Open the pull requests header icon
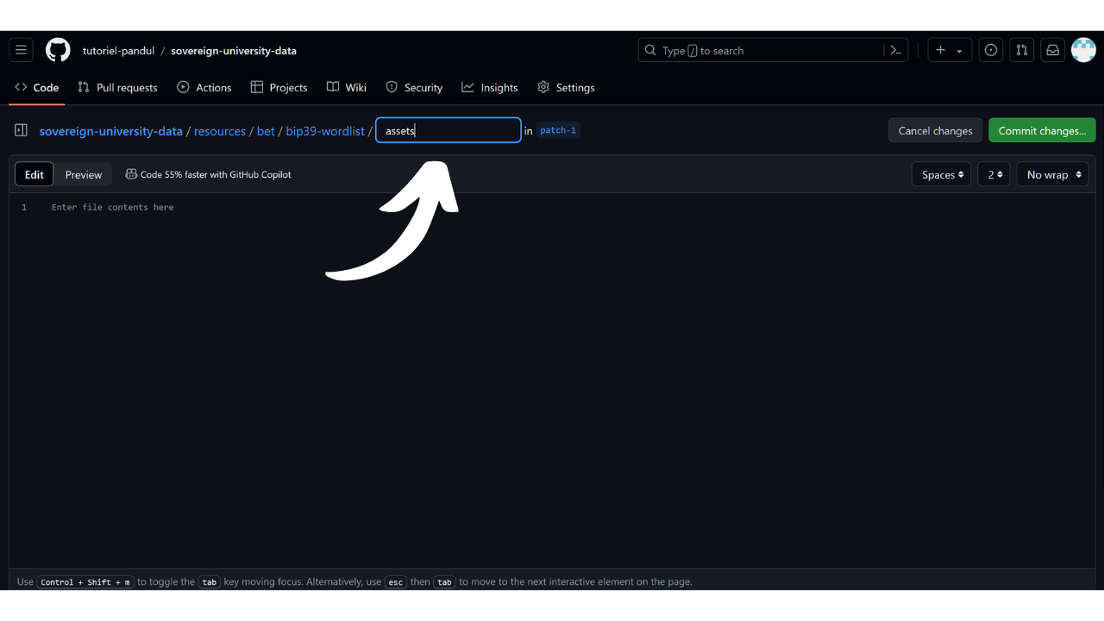The image size is (1104, 621). pos(1021,50)
